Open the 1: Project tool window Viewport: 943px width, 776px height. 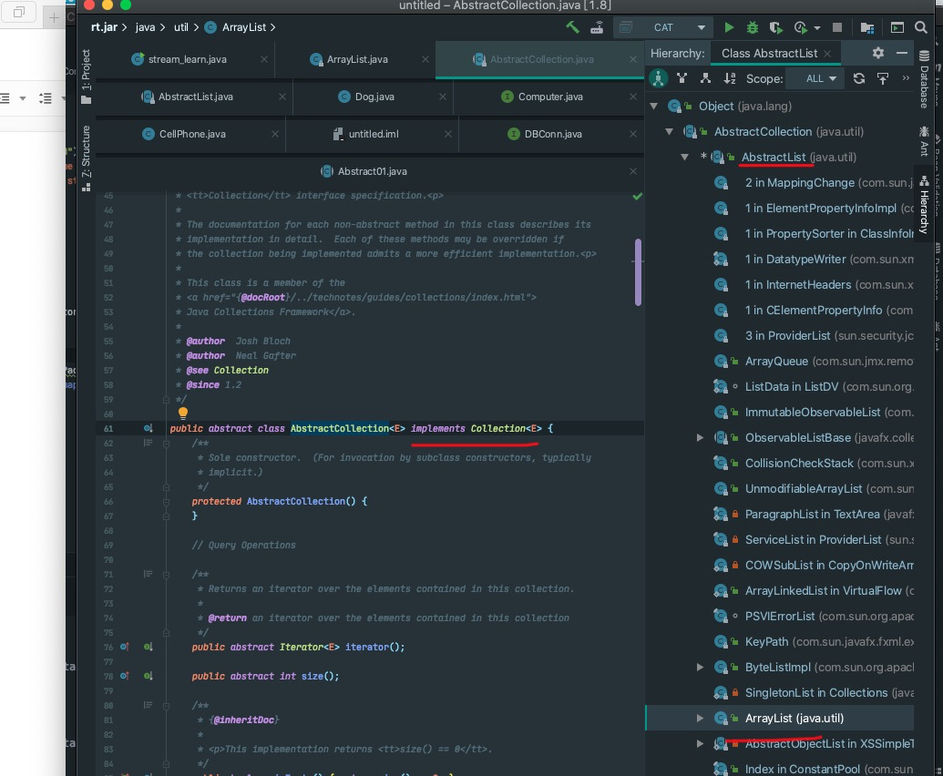point(86,77)
